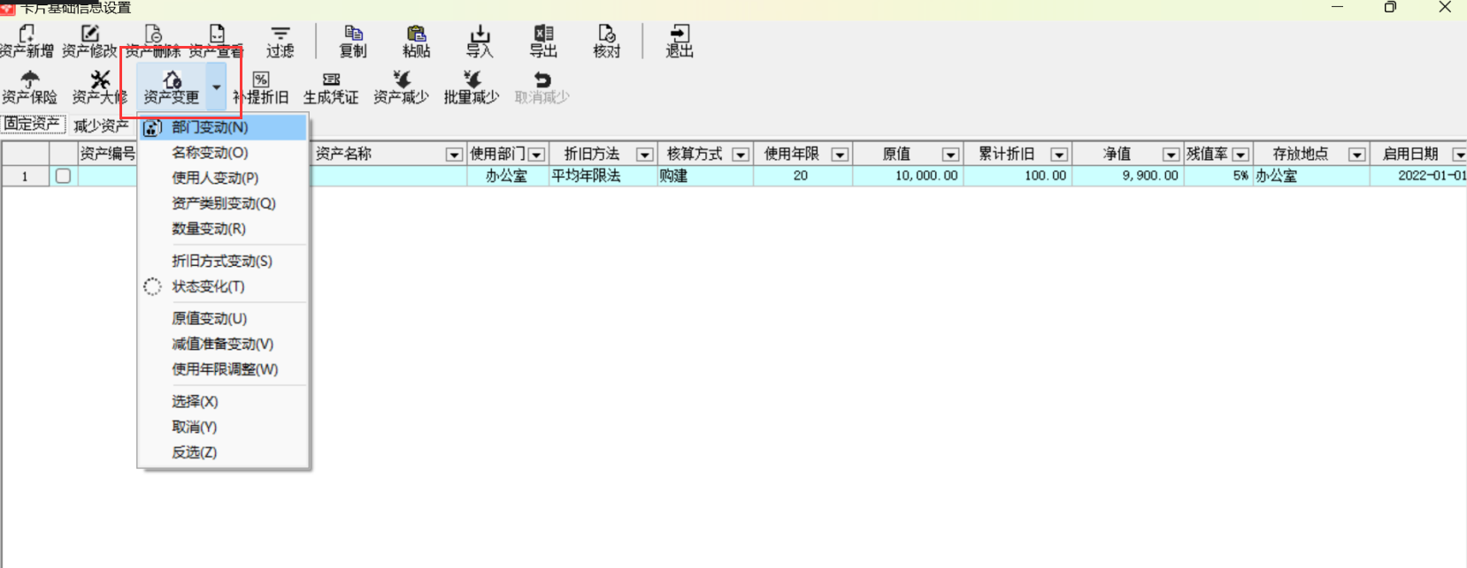Open the 资产名称 column filter dropdown
The image size is (1467, 568).
(454, 155)
